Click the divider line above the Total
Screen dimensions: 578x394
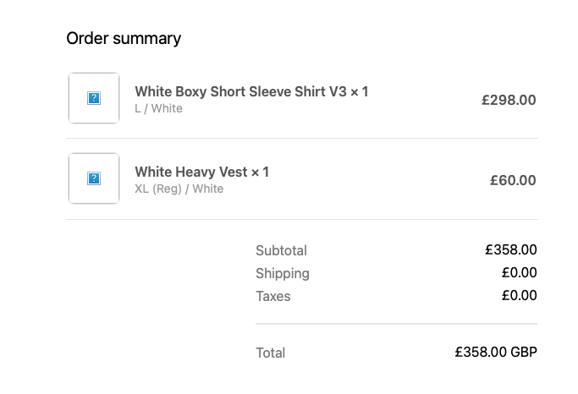point(397,324)
